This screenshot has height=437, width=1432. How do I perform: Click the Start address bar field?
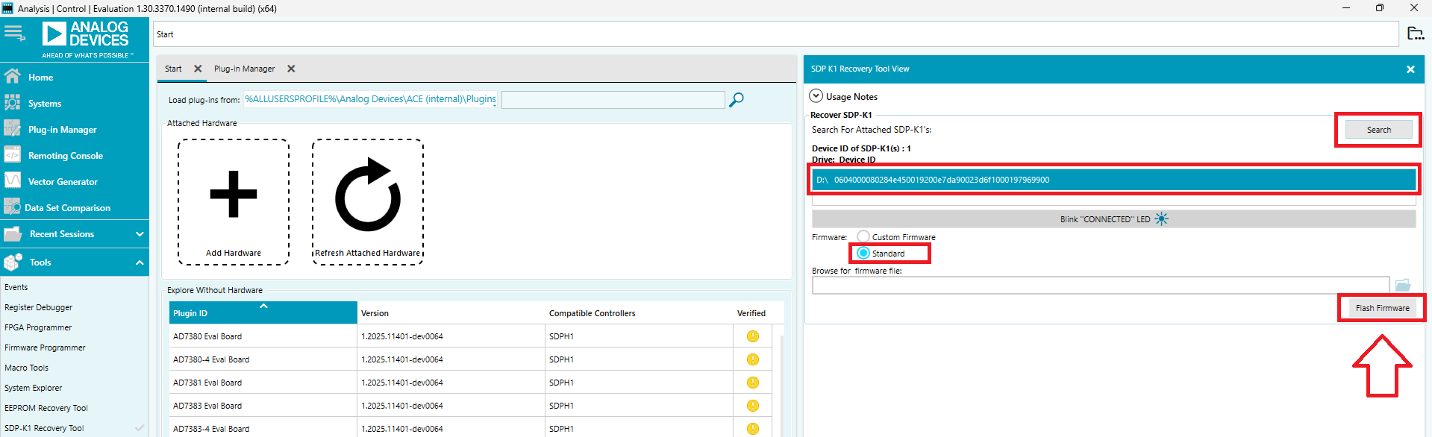tap(775, 34)
